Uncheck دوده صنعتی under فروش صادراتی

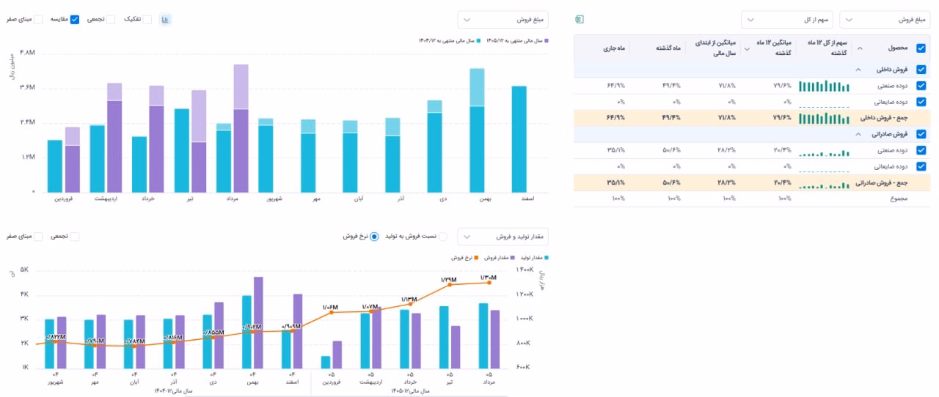pos(921,150)
